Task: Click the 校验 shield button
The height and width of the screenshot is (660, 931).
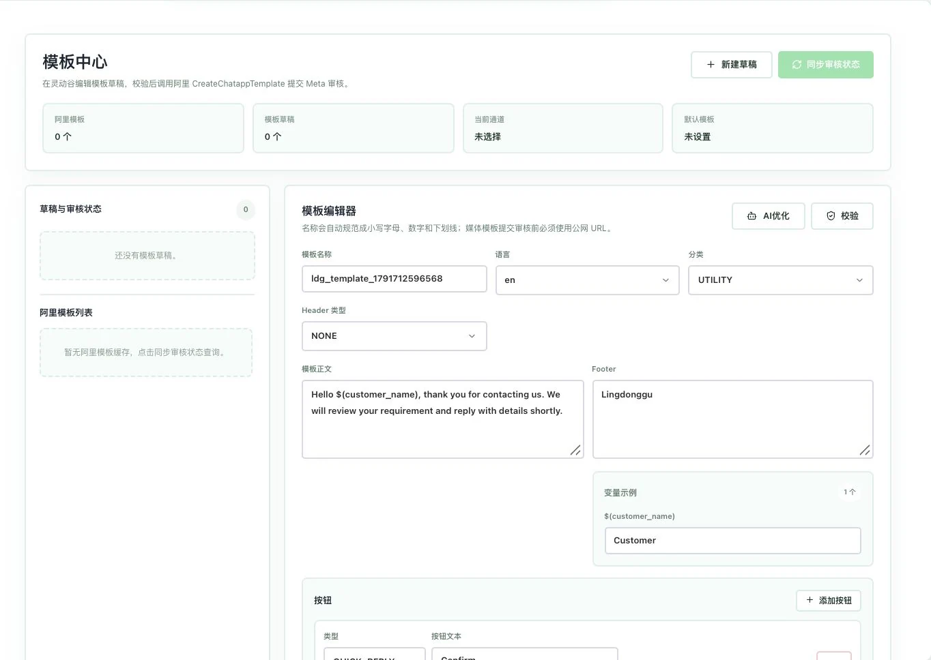Action: point(842,216)
